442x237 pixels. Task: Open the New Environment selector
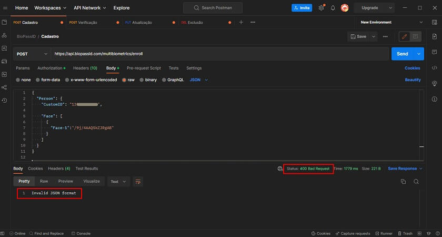click(391, 22)
